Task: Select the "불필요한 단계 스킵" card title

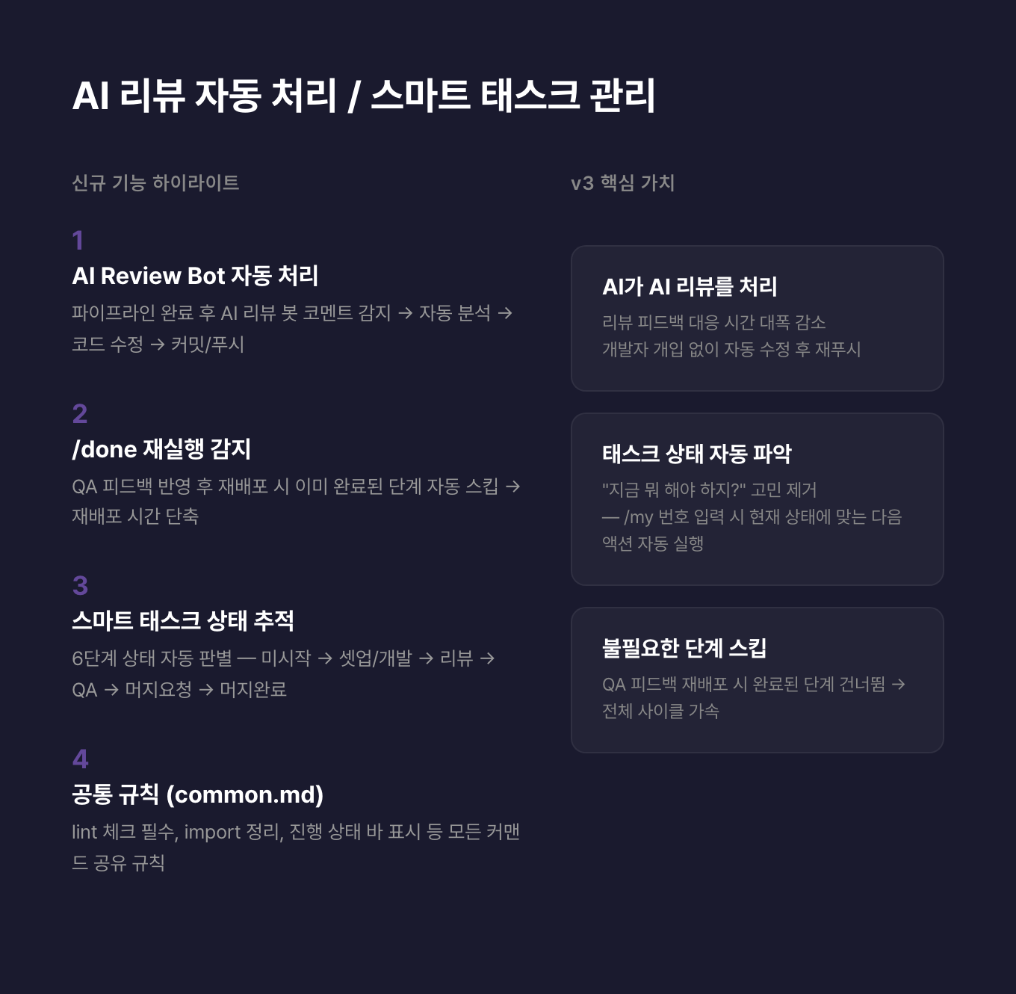Action: [684, 648]
